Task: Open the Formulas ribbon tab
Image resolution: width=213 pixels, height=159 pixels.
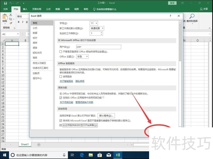Action: (x=48, y=9)
